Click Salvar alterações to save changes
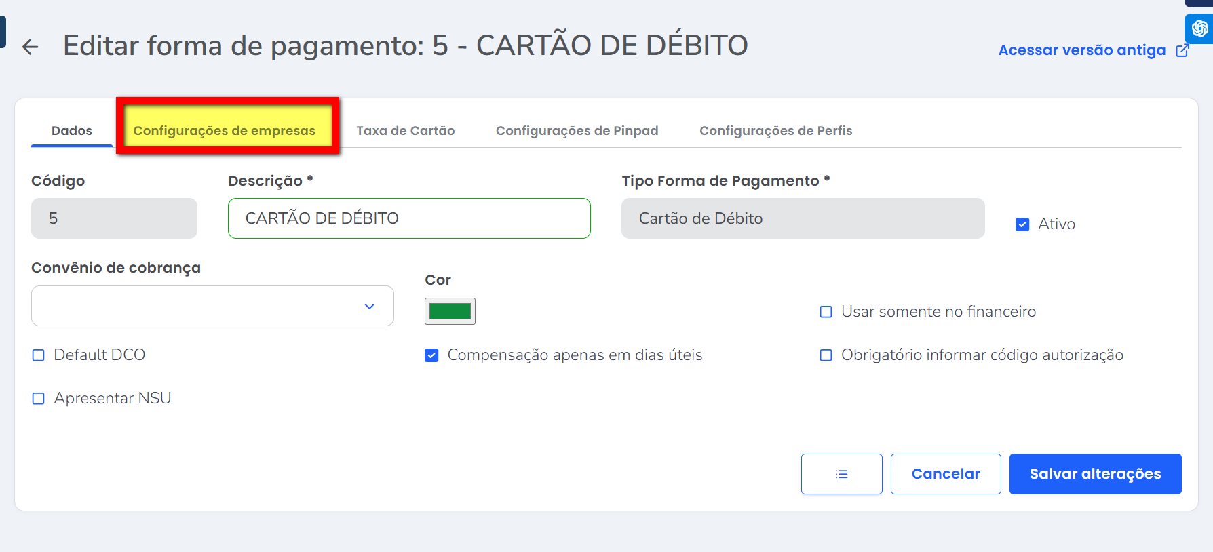 coord(1094,473)
